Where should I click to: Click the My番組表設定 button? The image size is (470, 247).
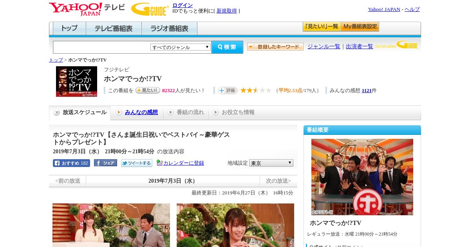360,27
